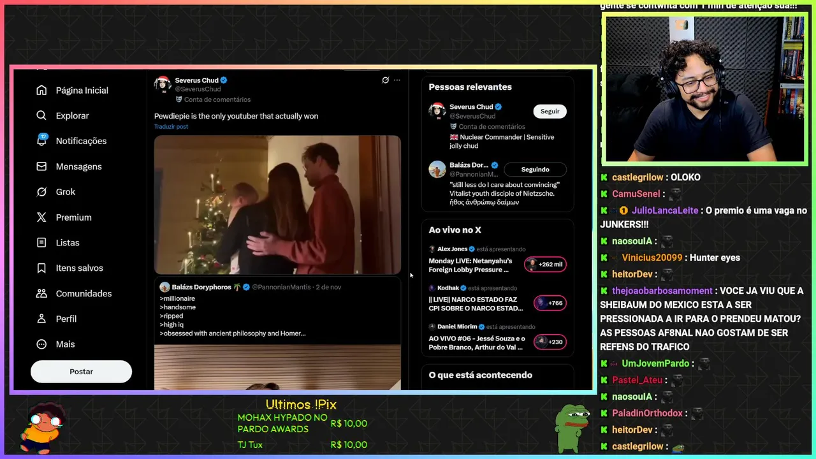Select Explorar menu label

coord(72,116)
